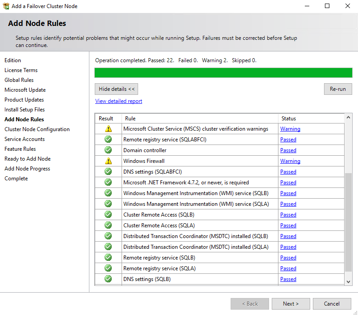Select the Global Rules step

click(x=19, y=80)
